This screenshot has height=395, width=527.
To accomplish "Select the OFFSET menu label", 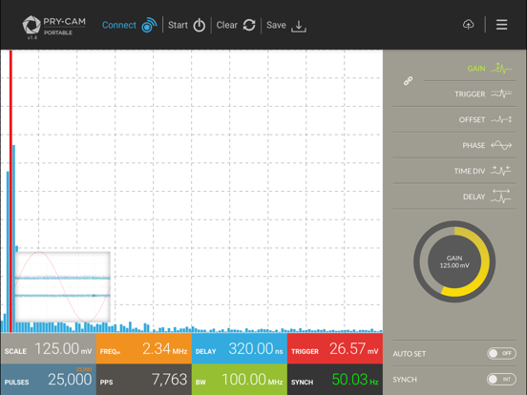I will tap(472, 120).
